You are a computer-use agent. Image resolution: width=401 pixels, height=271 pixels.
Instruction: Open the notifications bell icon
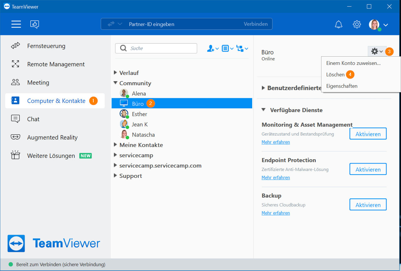point(339,24)
